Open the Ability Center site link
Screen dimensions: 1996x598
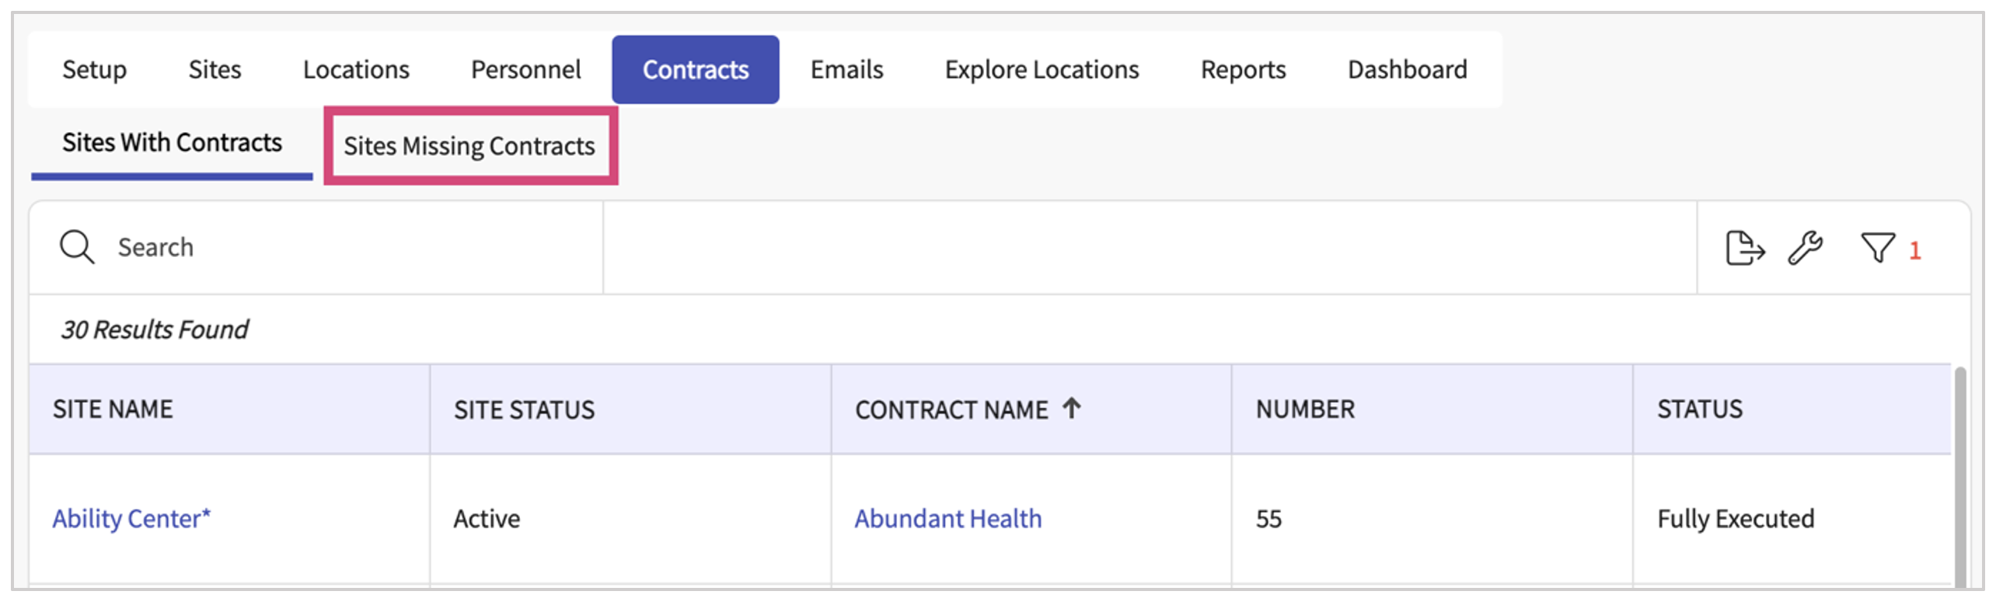[131, 518]
